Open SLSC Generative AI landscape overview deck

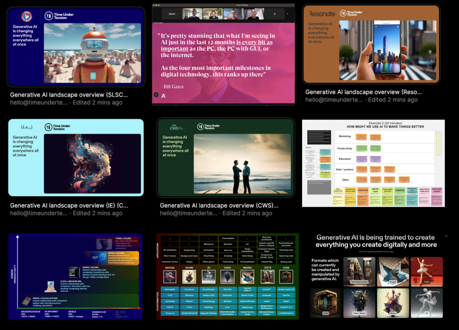[x=76, y=47]
